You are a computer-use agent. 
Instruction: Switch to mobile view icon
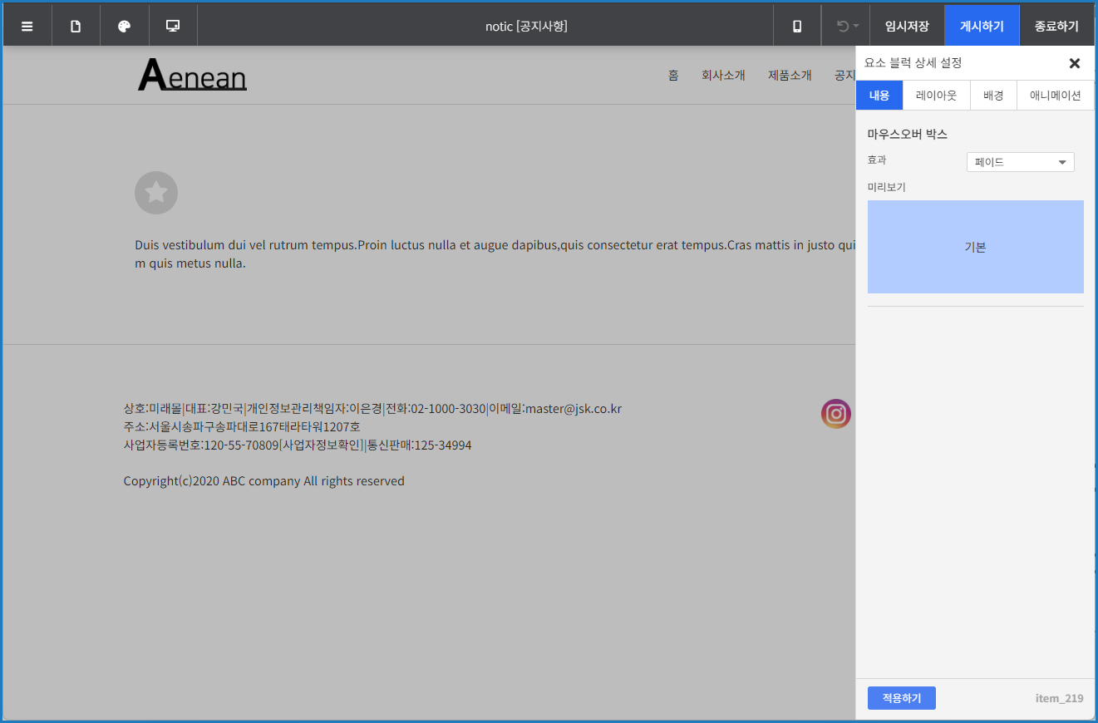[x=797, y=26]
